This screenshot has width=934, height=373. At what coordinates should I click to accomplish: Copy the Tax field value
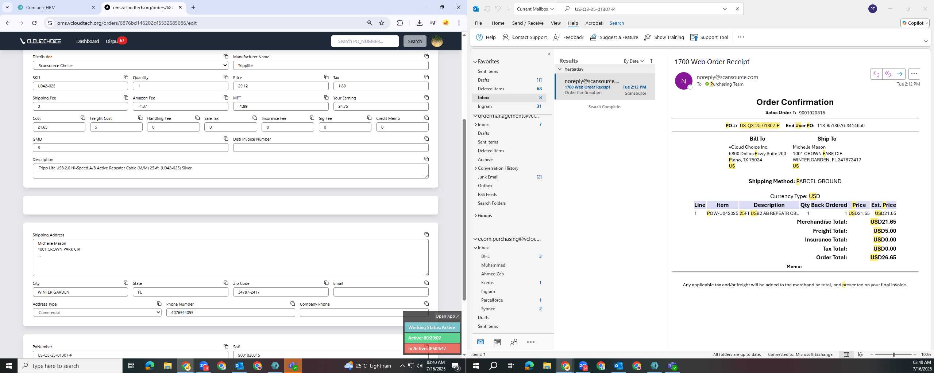pos(427,77)
